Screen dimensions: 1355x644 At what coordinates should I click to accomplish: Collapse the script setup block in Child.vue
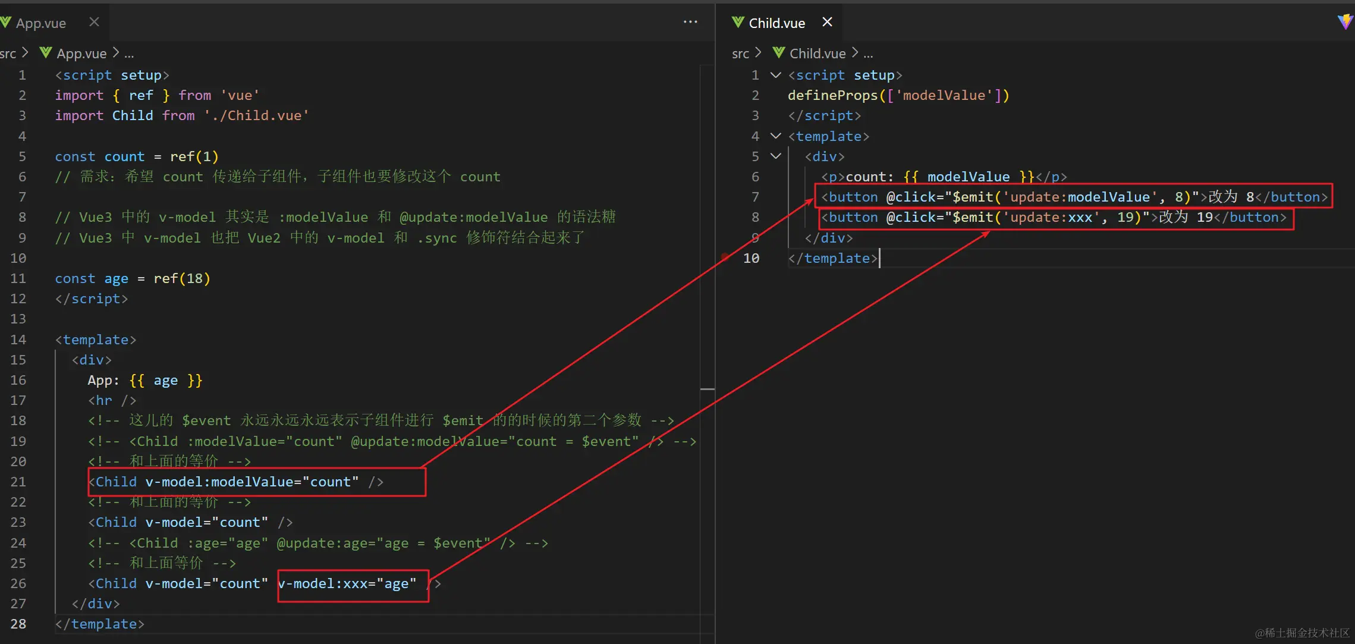pyautogui.click(x=775, y=75)
